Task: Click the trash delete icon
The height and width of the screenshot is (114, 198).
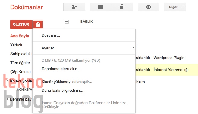Action: point(122,7)
